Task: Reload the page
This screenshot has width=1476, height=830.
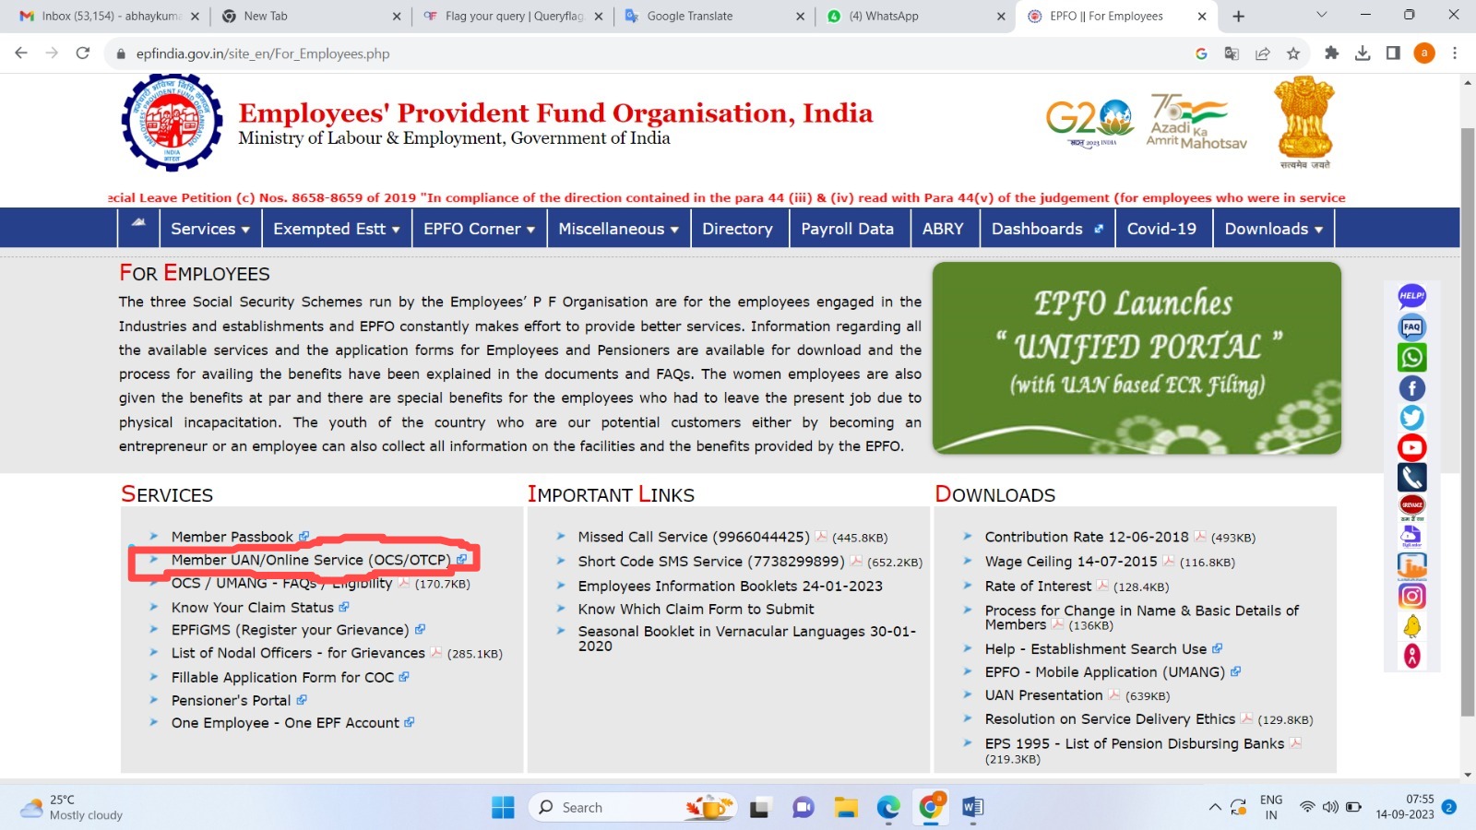Action: [x=83, y=53]
